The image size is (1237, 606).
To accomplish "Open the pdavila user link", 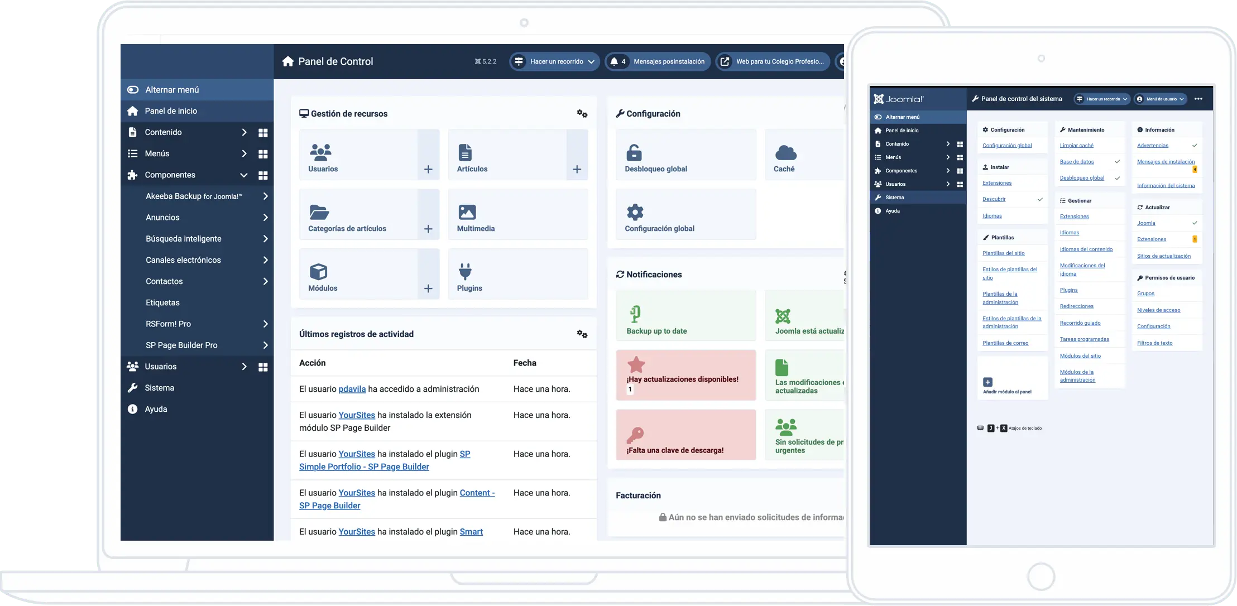I will coord(352,389).
